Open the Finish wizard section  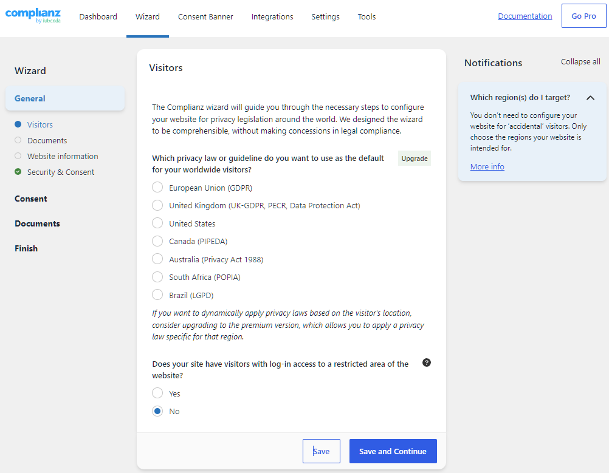pyautogui.click(x=26, y=248)
